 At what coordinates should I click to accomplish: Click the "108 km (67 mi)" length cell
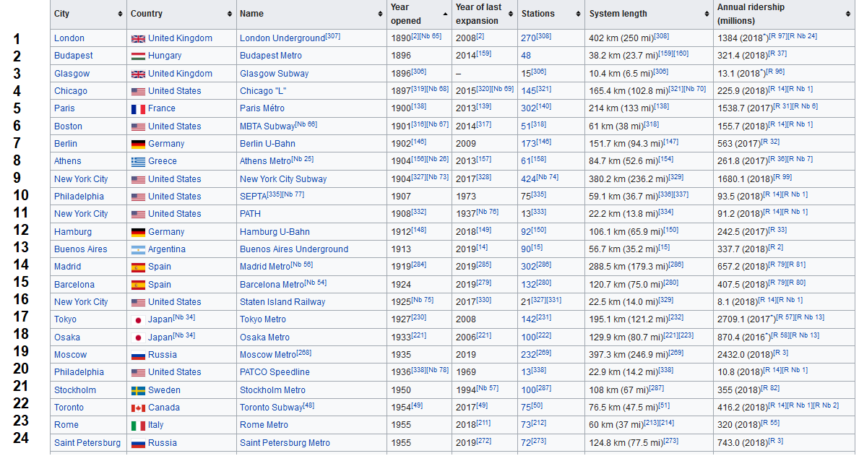pyautogui.click(x=619, y=390)
